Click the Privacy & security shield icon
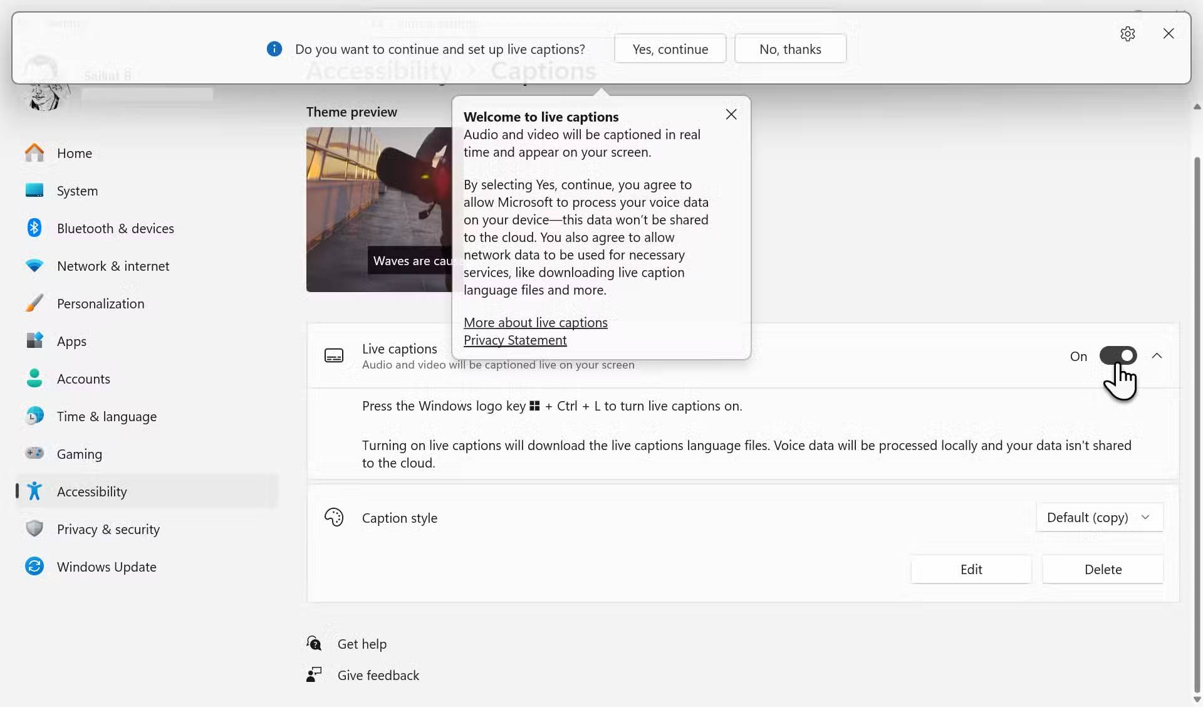 pos(34,529)
